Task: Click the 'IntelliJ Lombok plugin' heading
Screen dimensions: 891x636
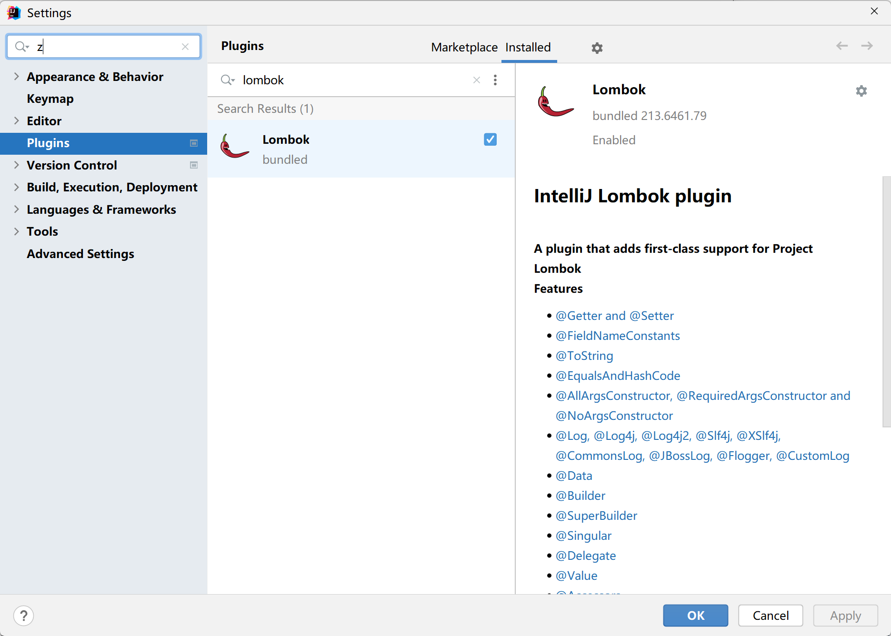Action: (x=632, y=196)
